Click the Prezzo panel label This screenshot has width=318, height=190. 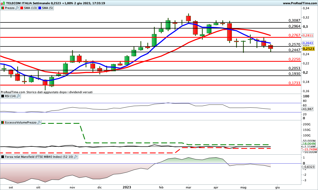10,8
